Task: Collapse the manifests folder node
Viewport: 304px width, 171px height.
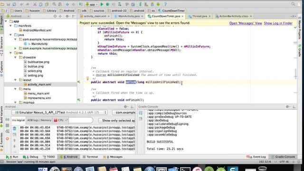Action: tap(10, 26)
